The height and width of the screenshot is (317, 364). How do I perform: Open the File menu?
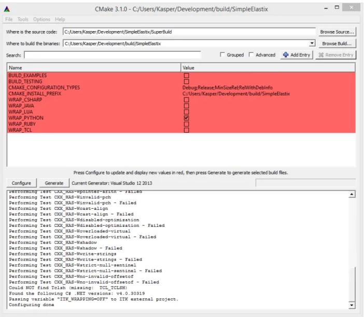[9, 19]
